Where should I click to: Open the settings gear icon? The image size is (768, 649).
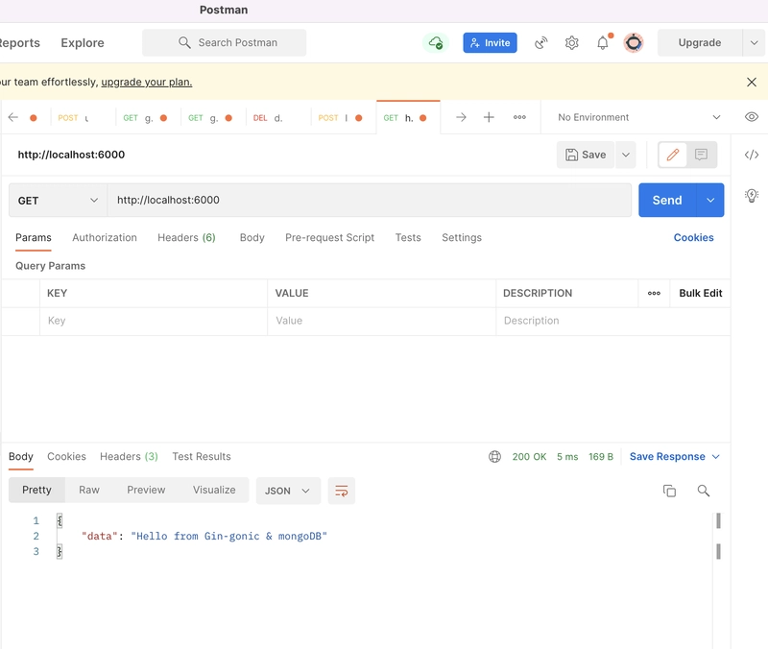pyautogui.click(x=571, y=43)
